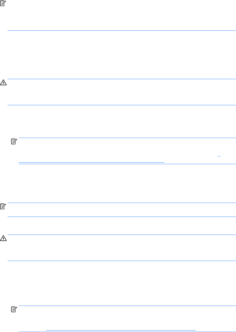Click the blue rule closing the topmost note
236x332 pixels.
click(x=122, y=31)
